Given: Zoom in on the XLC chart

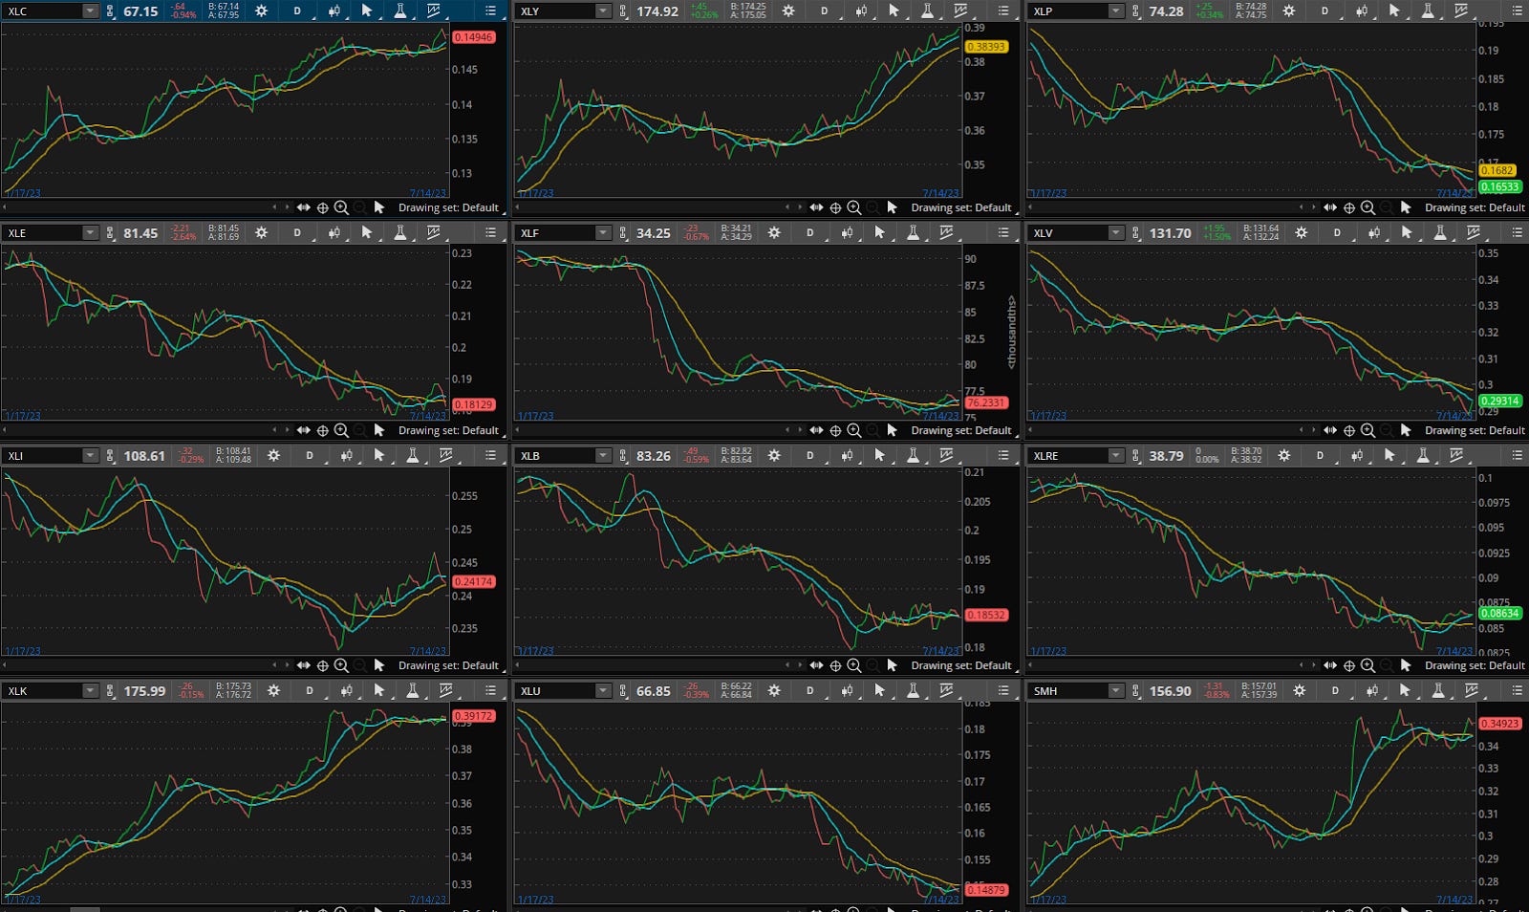Looking at the screenshot, I should click(341, 207).
